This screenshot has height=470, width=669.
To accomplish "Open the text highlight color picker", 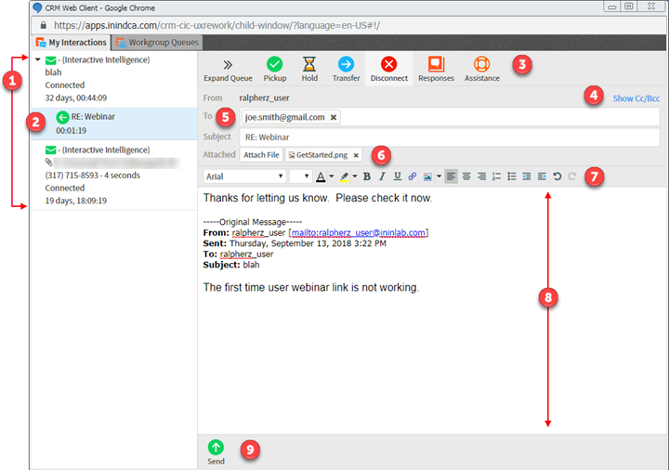I will tap(346, 176).
